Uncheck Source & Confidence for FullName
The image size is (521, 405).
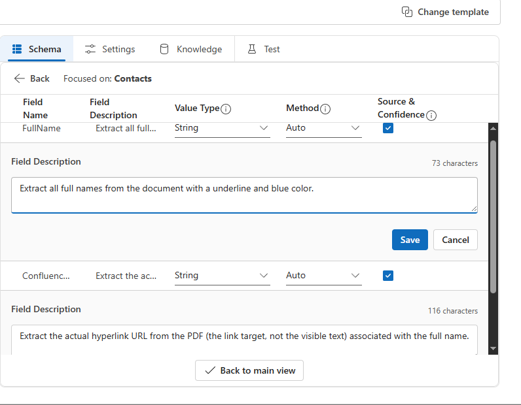pos(388,128)
